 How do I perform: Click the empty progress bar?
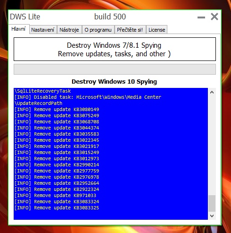[115, 69]
